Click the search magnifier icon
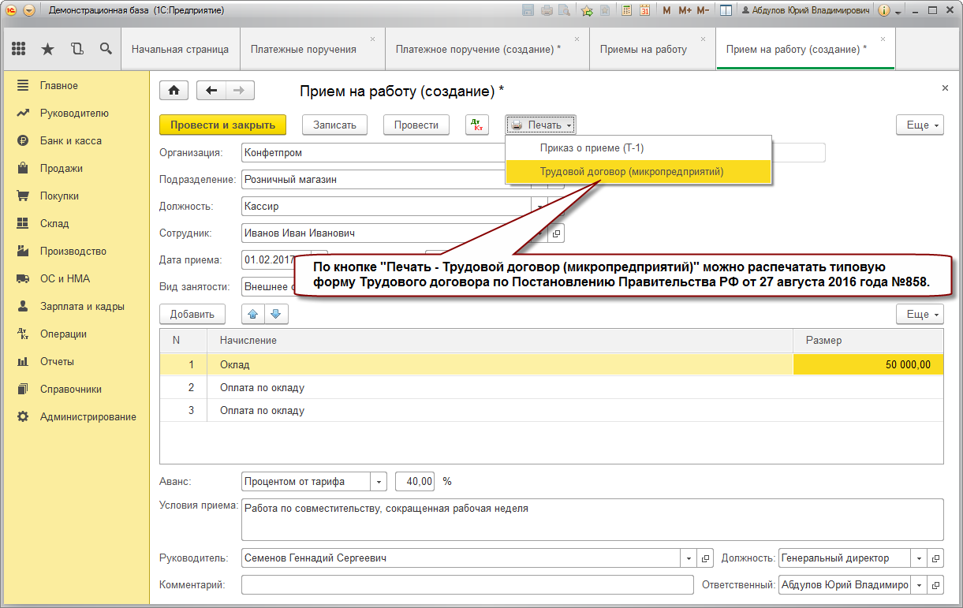 pyautogui.click(x=106, y=49)
